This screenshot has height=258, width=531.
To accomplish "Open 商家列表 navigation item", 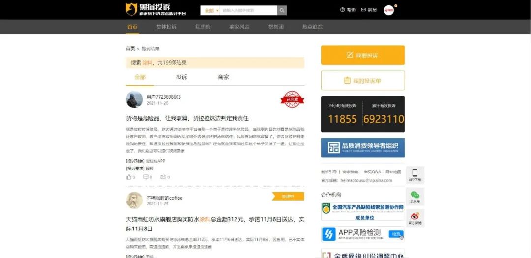I will pyautogui.click(x=239, y=27).
